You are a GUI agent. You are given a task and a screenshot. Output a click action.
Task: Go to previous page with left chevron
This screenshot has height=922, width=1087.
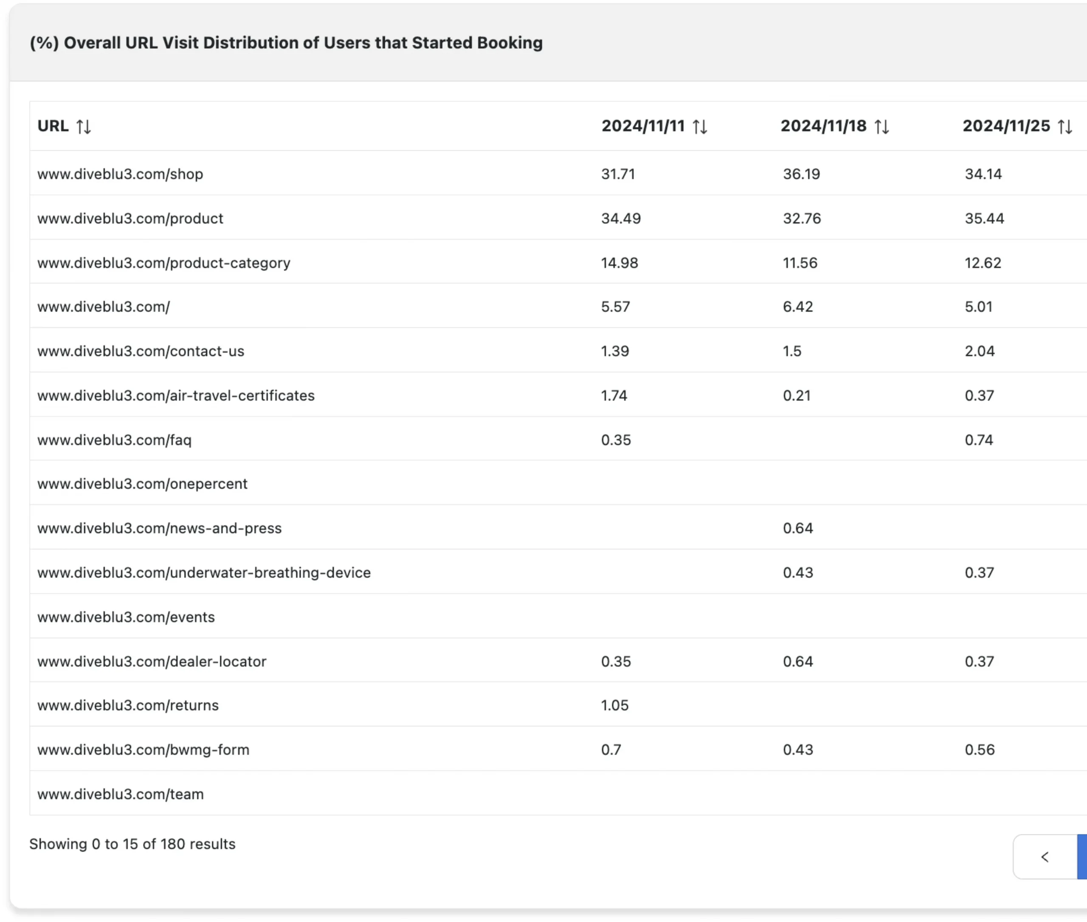[x=1045, y=857]
